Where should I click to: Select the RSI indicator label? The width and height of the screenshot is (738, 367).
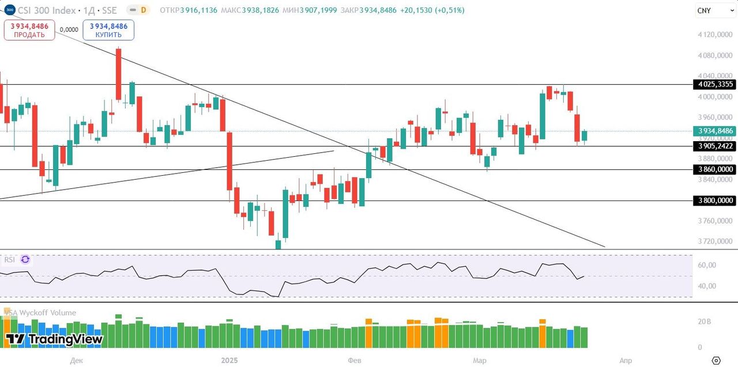[x=9, y=260]
